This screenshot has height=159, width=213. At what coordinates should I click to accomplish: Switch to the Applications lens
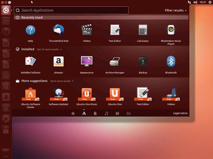point(84,113)
